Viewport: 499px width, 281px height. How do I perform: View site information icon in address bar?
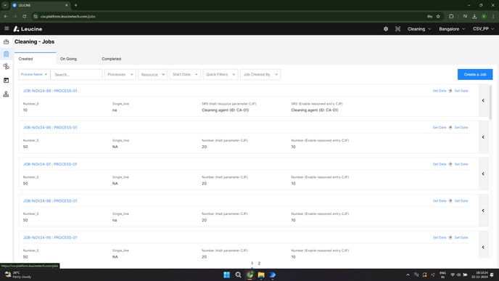point(36,16)
